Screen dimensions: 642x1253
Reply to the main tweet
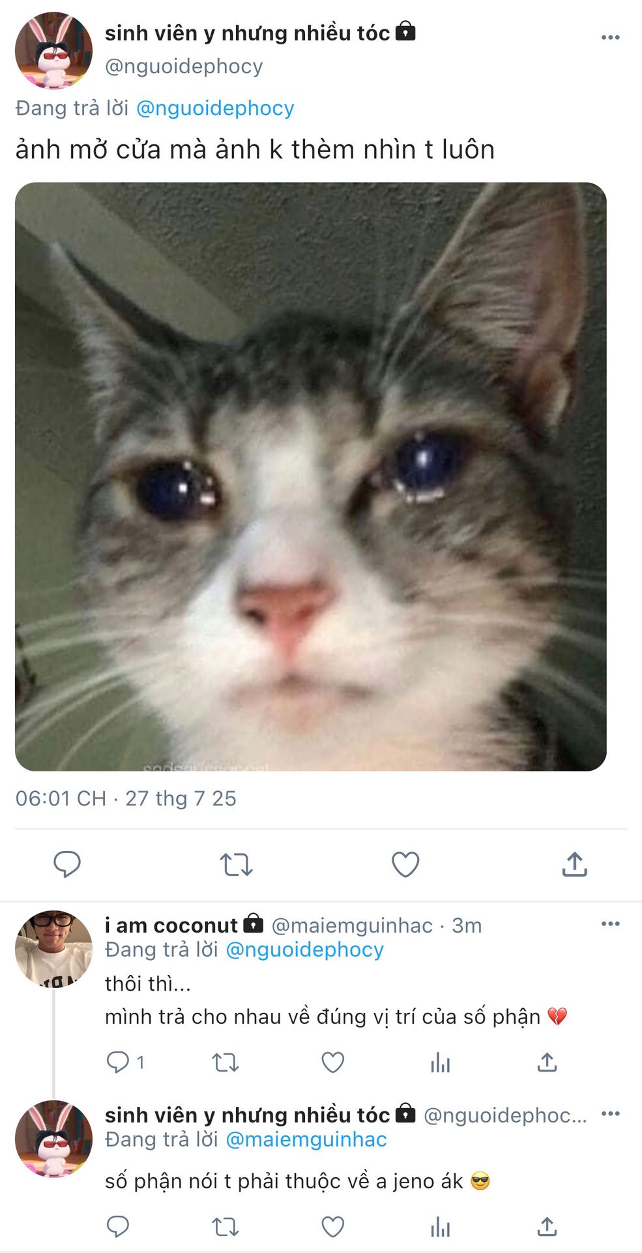pos(66,864)
